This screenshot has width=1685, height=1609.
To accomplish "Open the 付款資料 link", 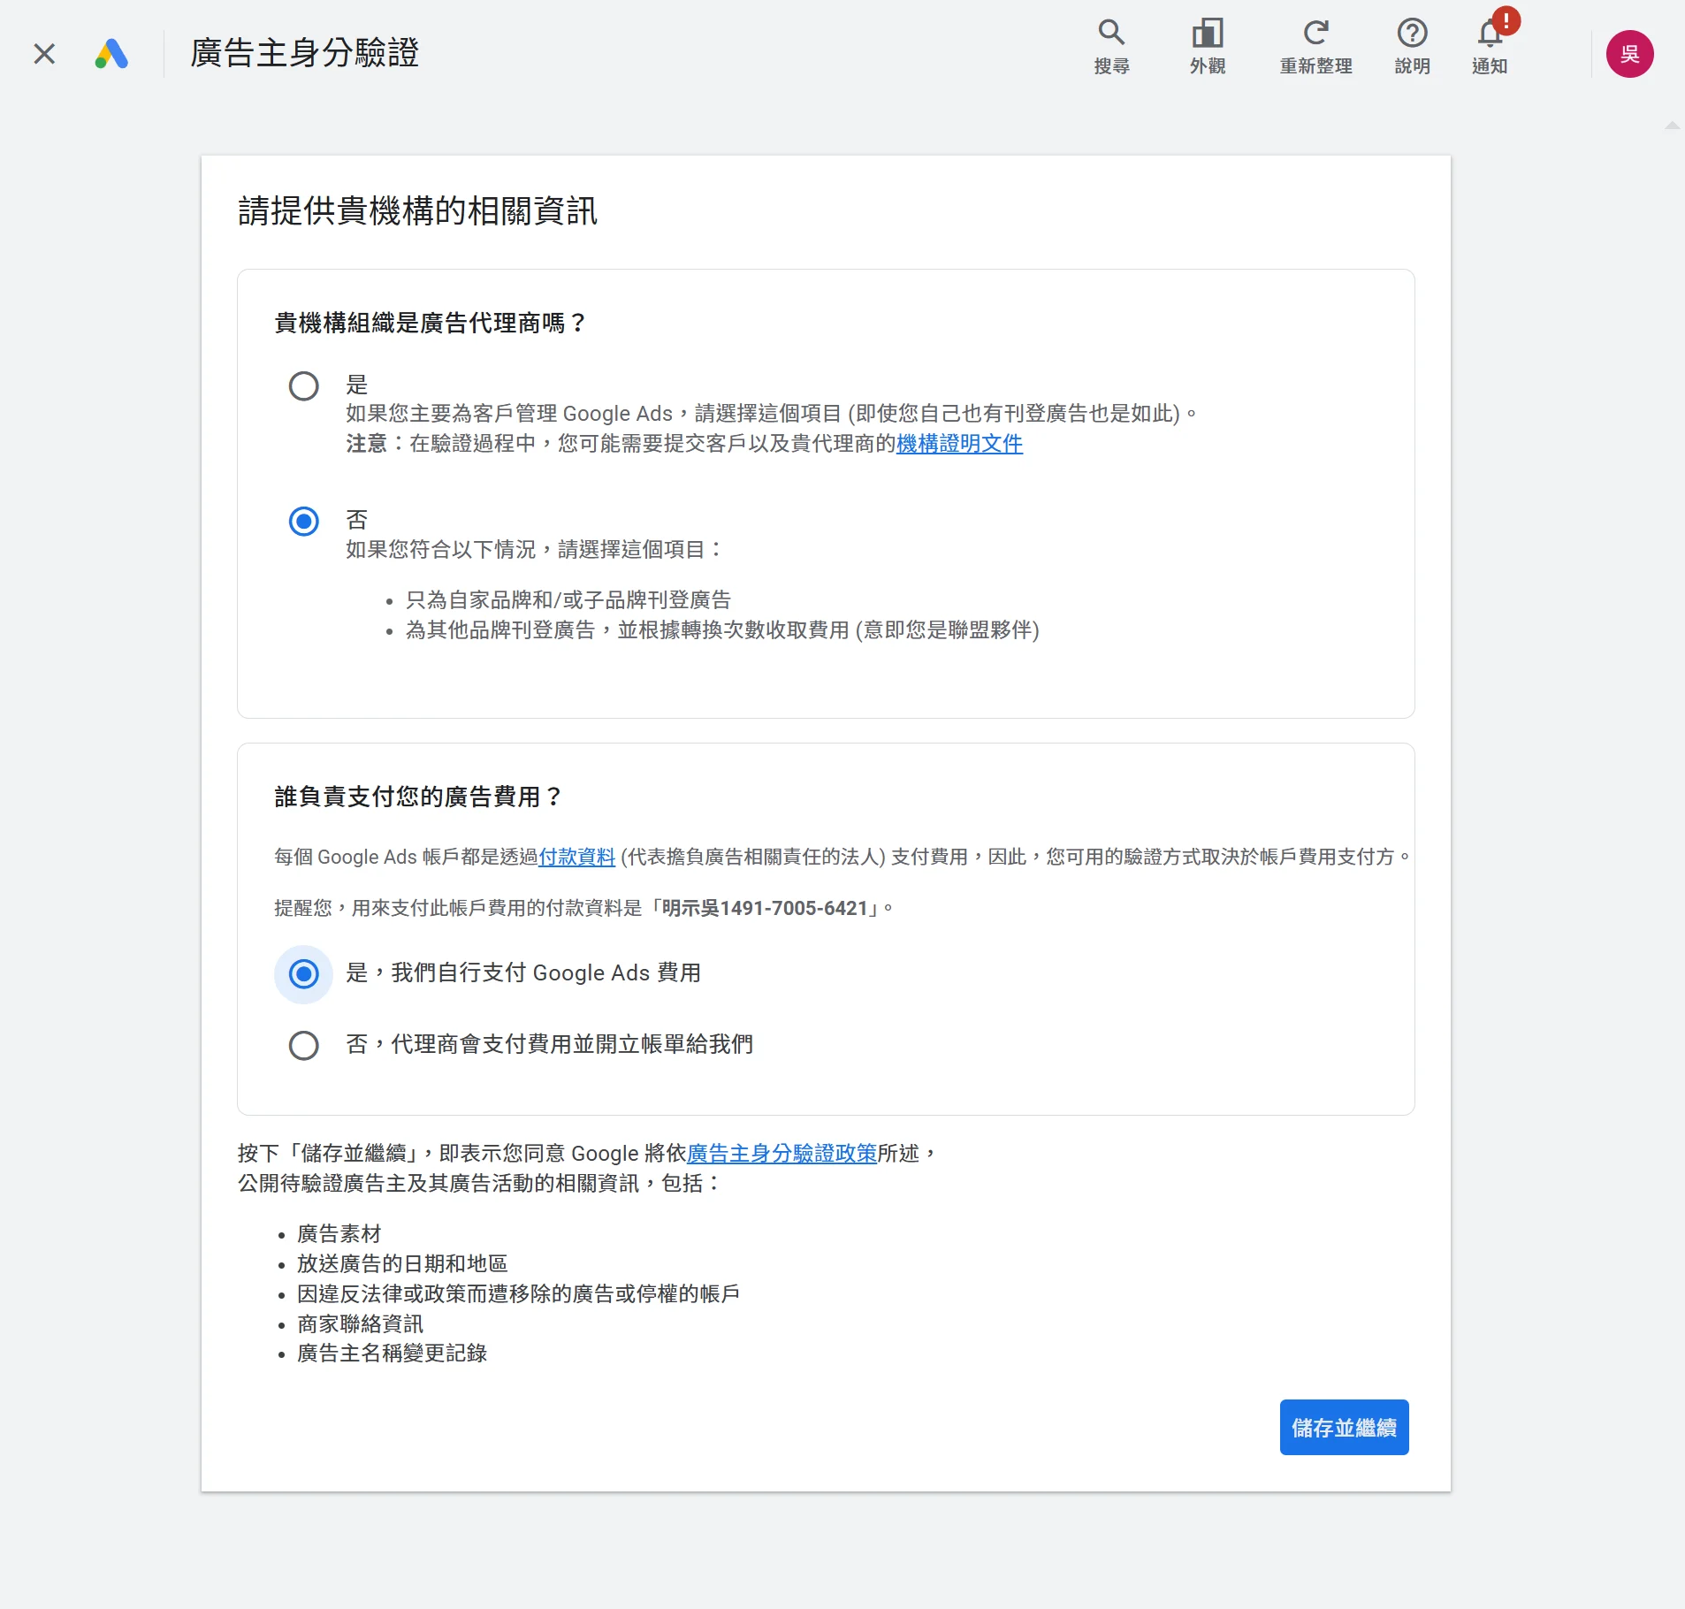I will [576, 857].
